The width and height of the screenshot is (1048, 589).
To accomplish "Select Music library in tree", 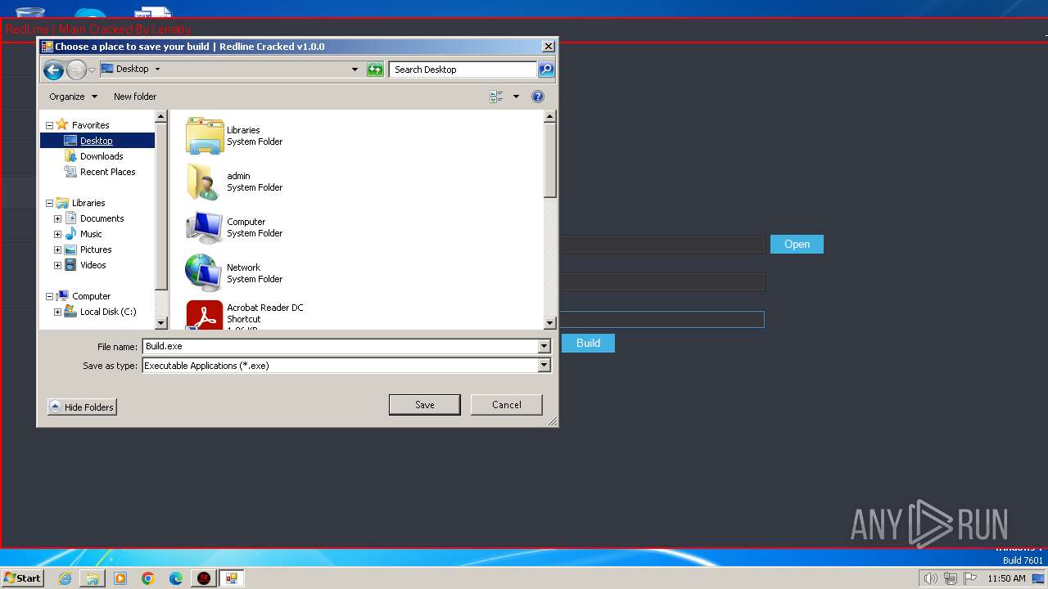I will [x=91, y=234].
